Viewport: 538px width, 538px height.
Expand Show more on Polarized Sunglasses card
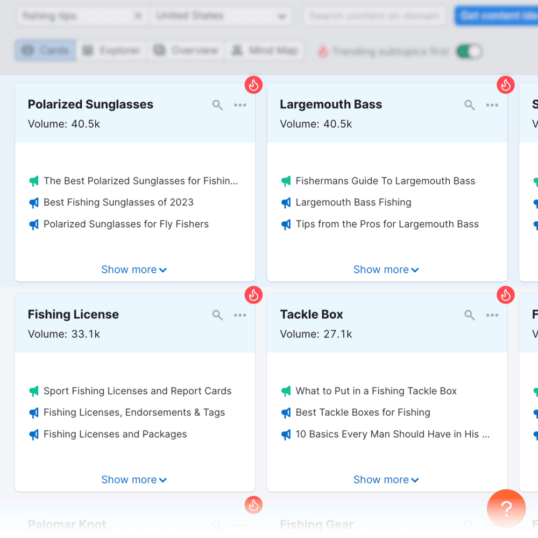(134, 270)
